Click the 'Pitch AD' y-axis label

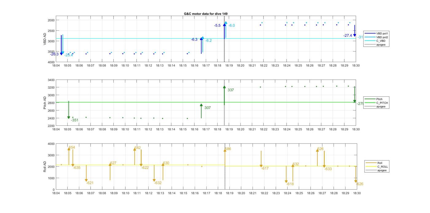[x=45, y=103]
